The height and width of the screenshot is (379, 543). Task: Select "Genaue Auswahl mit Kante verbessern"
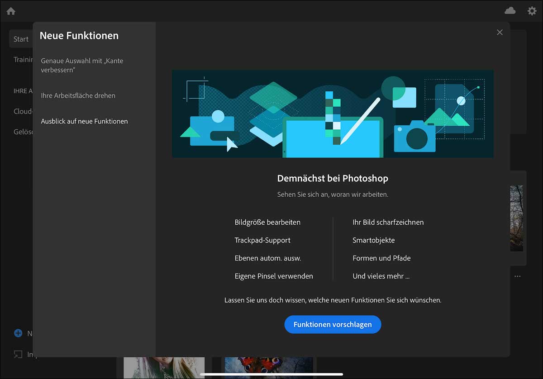coord(82,66)
